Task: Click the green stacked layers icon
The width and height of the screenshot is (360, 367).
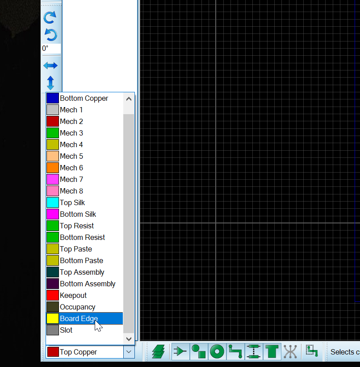Action: click(158, 352)
